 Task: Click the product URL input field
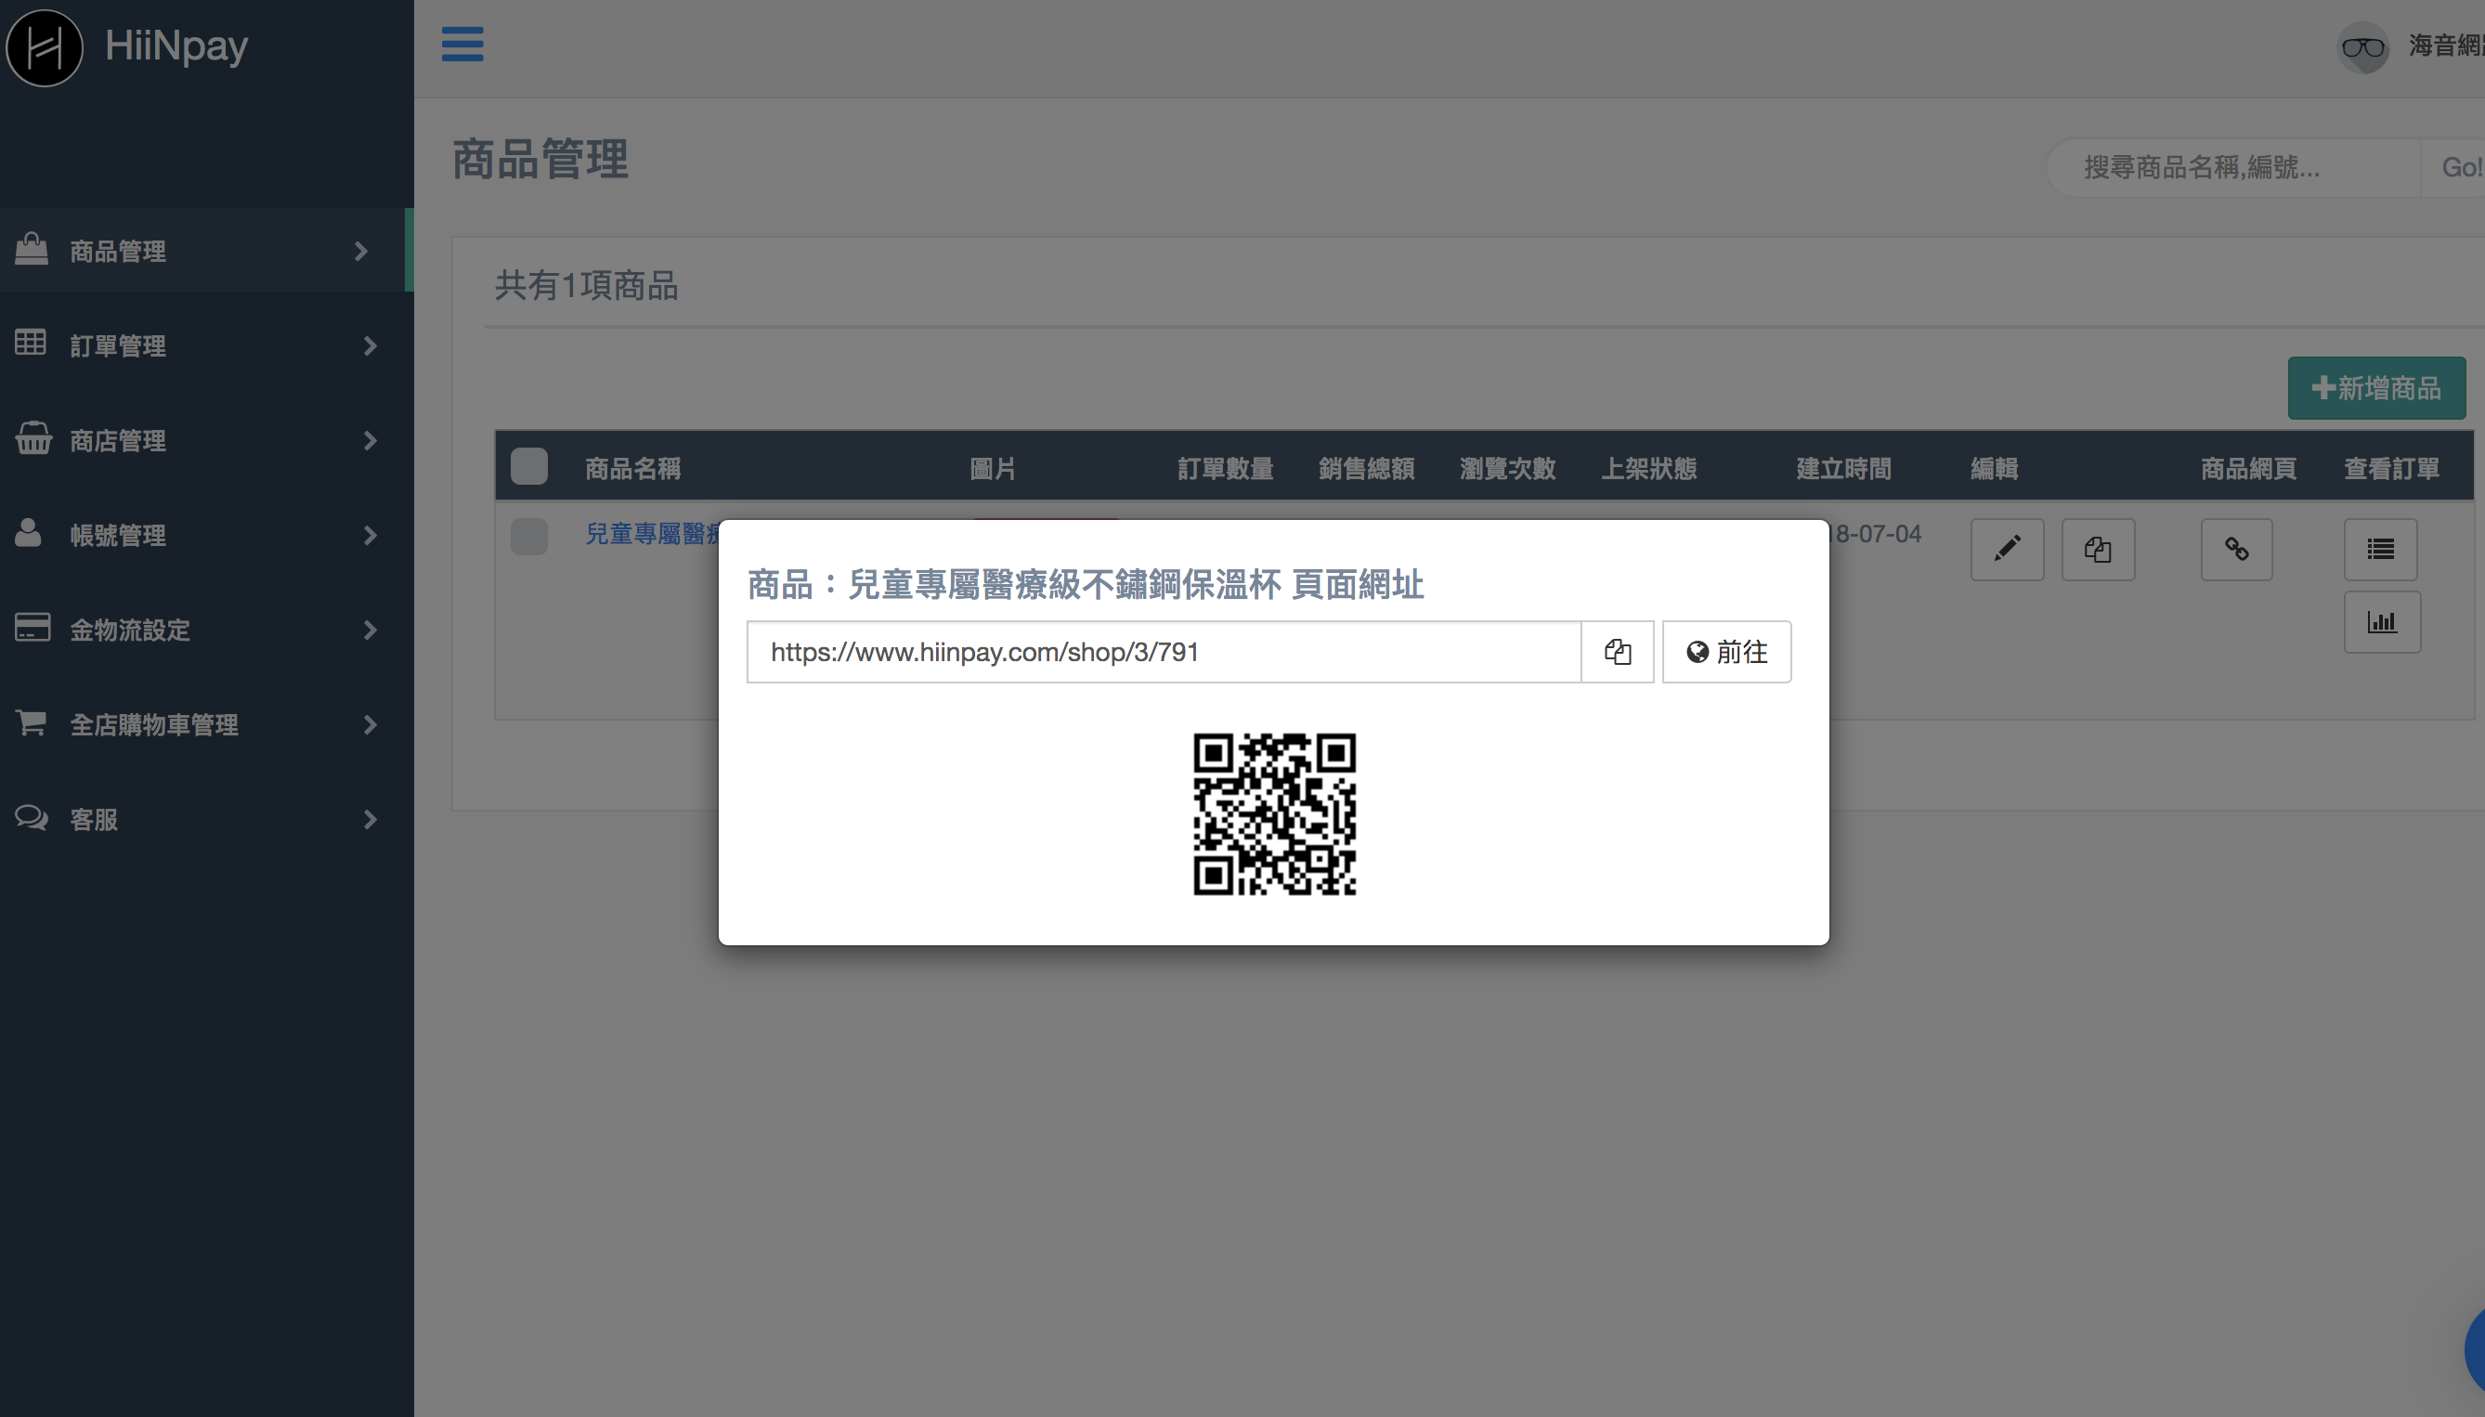[1164, 652]
